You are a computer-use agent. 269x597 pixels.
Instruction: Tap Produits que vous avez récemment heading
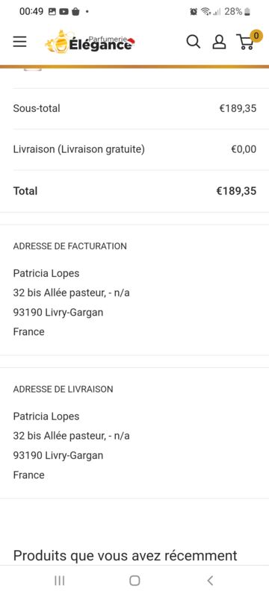pos(125,556)
